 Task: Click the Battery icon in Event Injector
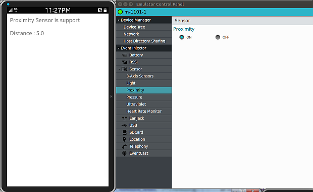click(x=124, y=55)
